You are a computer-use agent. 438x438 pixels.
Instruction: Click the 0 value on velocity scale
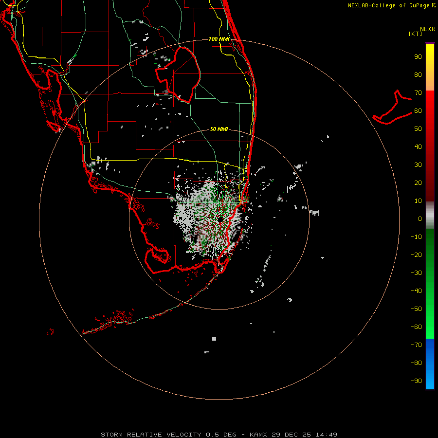(420, 219)
